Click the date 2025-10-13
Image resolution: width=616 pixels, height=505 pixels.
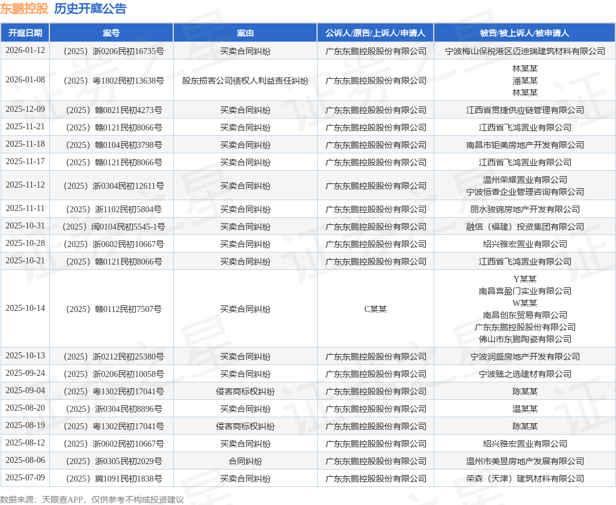pos(25,356)
